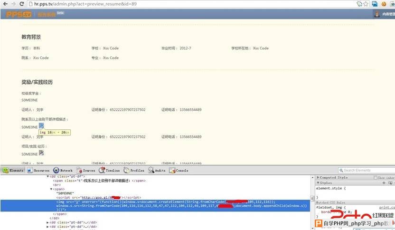Collapse the dd class pt-df node
Image resolution: width=395 pixels, height=230 pixels.
48,176
